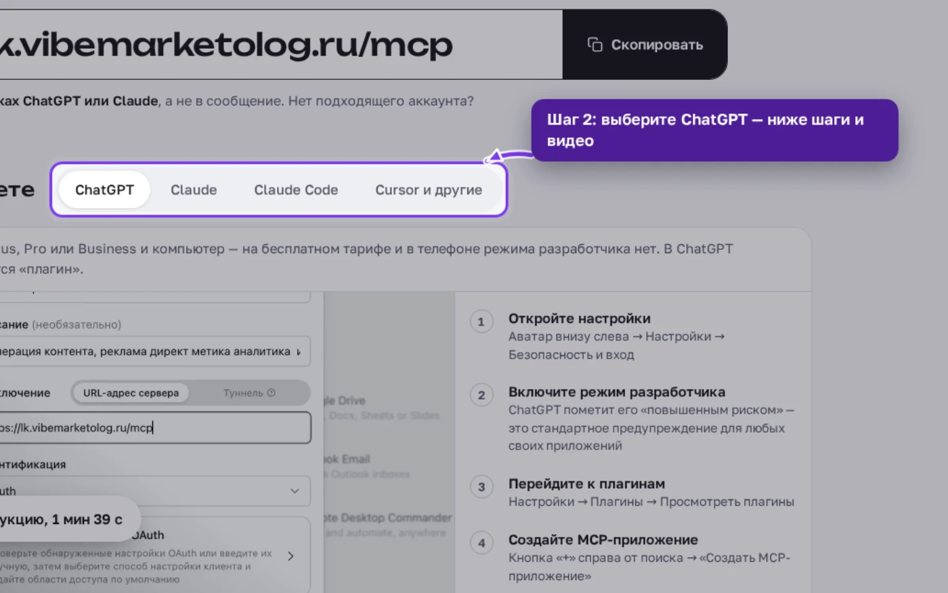
Task: Open the OAuth settings row arrow
Action: pos(290,556)
